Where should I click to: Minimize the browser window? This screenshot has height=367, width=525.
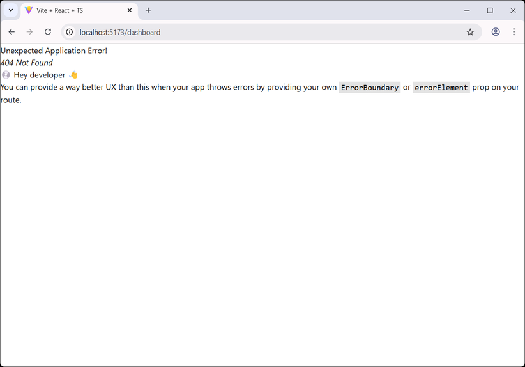[x=467, y=10]
